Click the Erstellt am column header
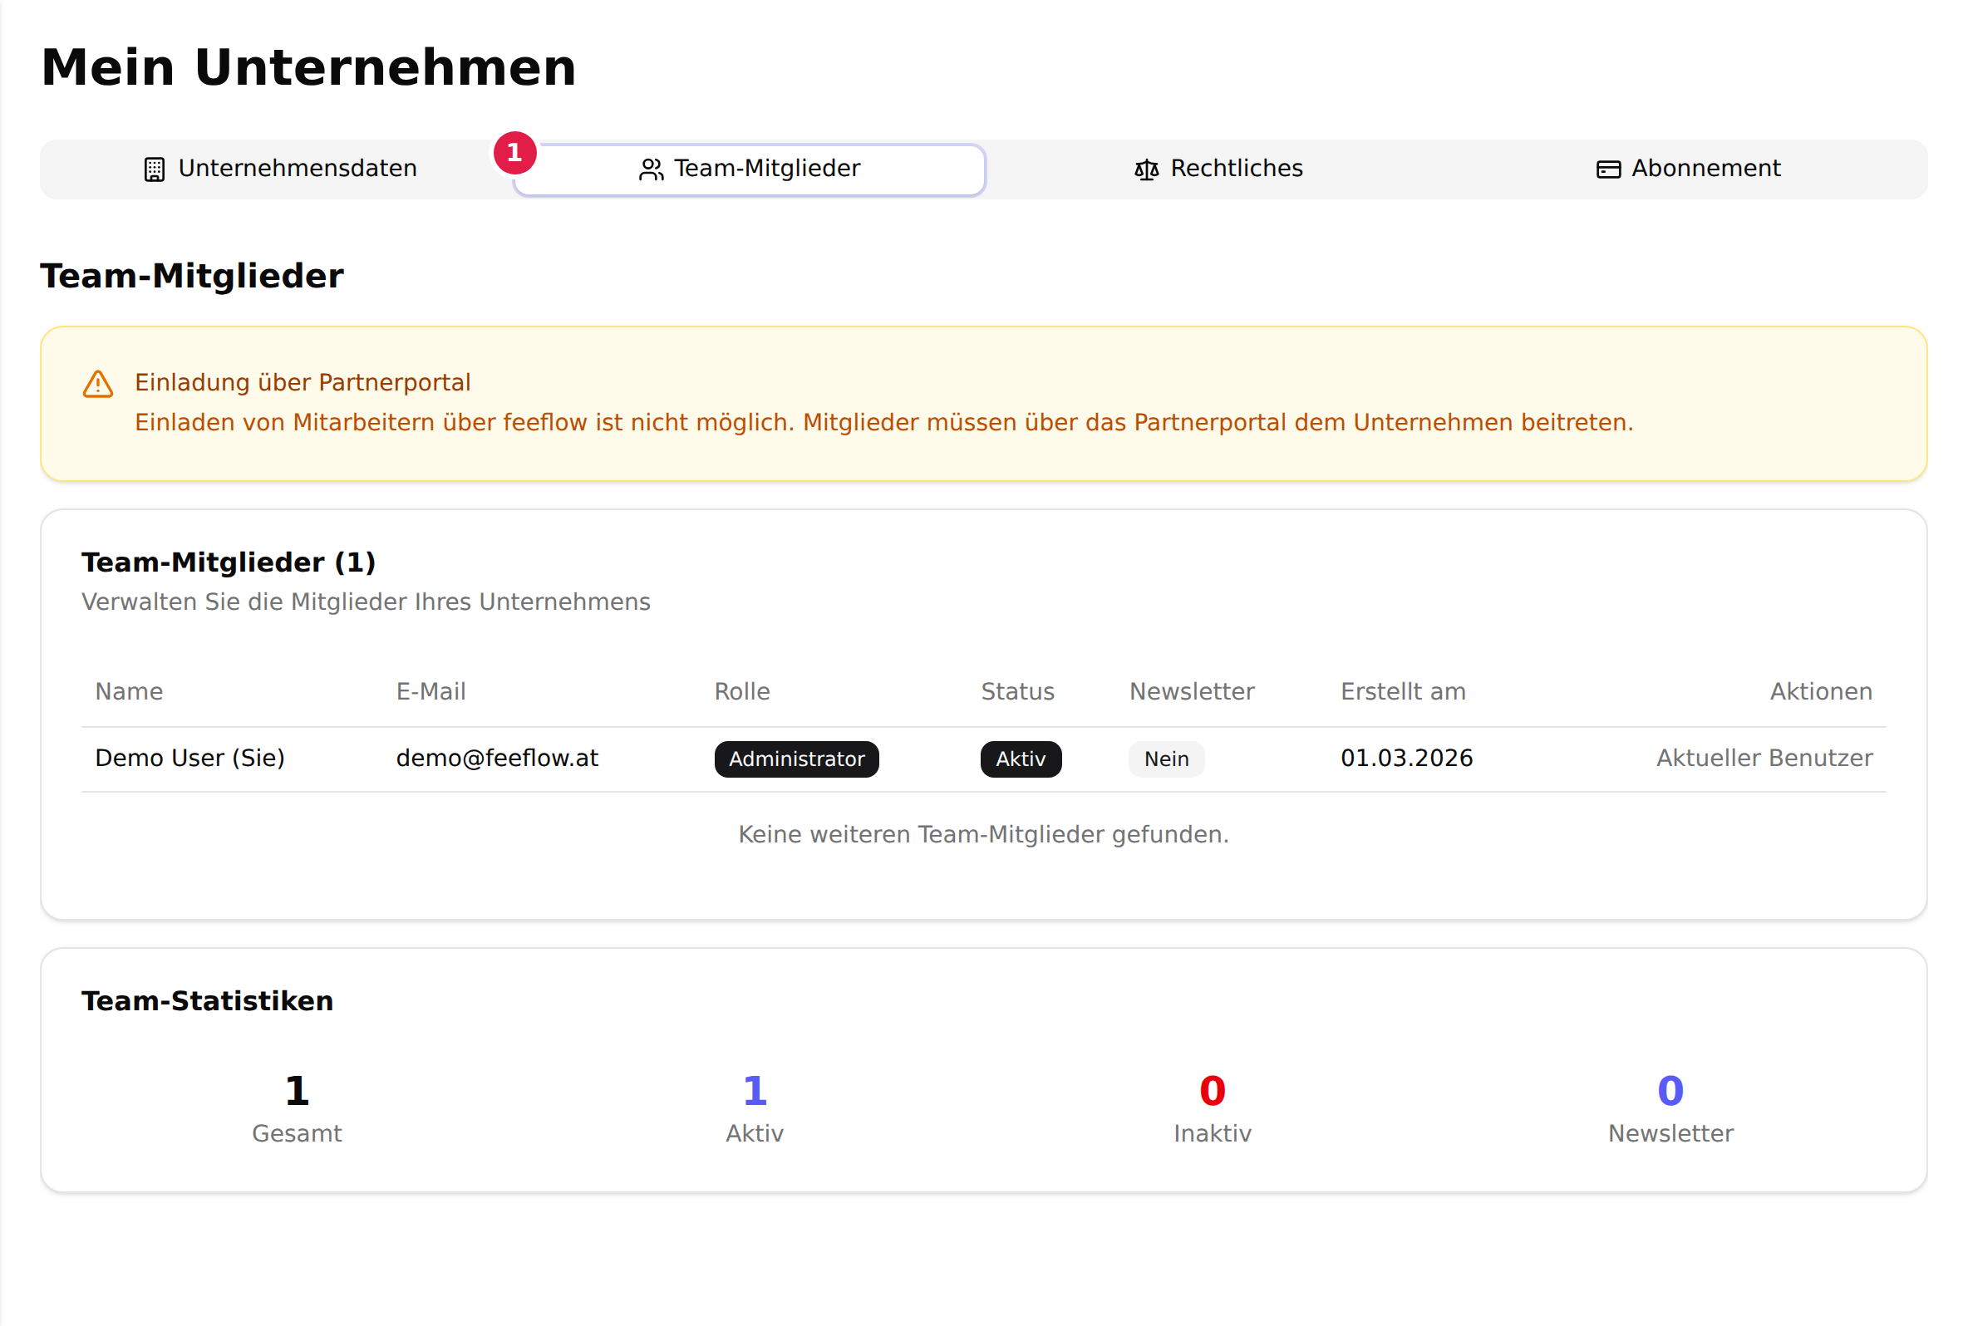The image size is (1968, 1326). pyautogui.click(x=1403, y=691)
